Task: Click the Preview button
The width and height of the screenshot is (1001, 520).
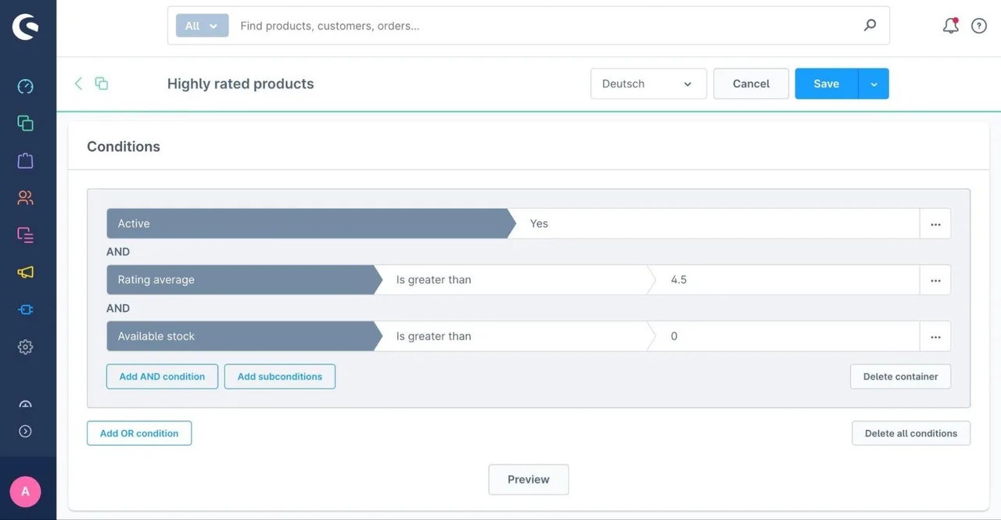Action: [x=529, y=479]
